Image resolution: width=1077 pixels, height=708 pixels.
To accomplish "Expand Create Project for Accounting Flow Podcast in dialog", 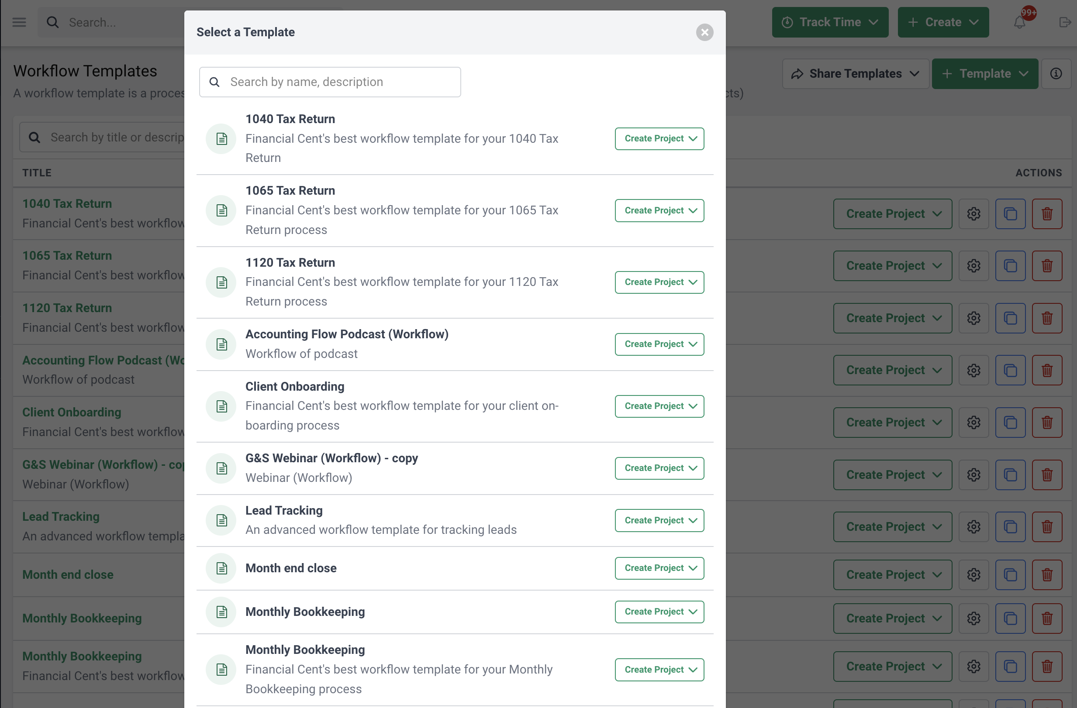I will [659, 344].
